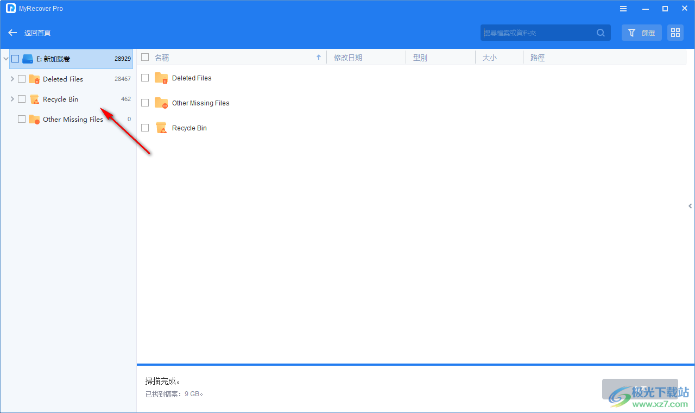
Task: Switch view using the grid layout icon
Action: click(x=675, y=33)
